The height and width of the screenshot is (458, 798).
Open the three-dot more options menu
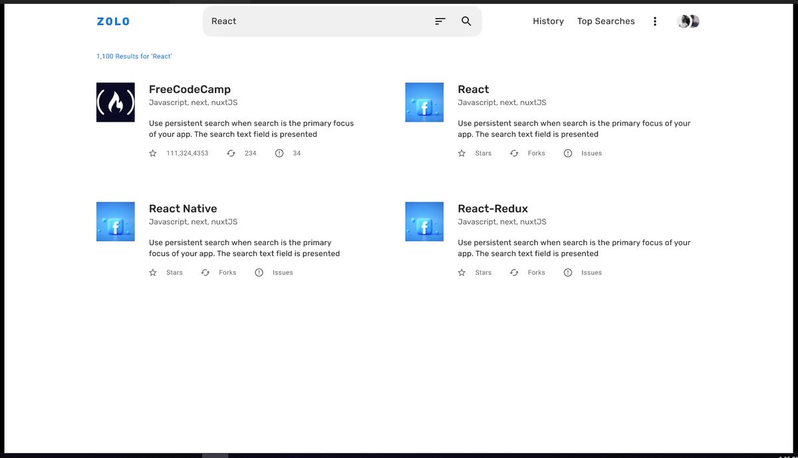654,21
